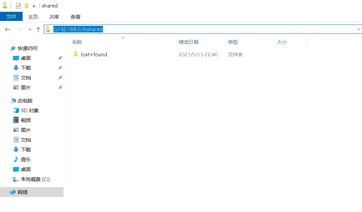
Task: Unpin 桌面 from Quick Access
Action: coord(60,58)
